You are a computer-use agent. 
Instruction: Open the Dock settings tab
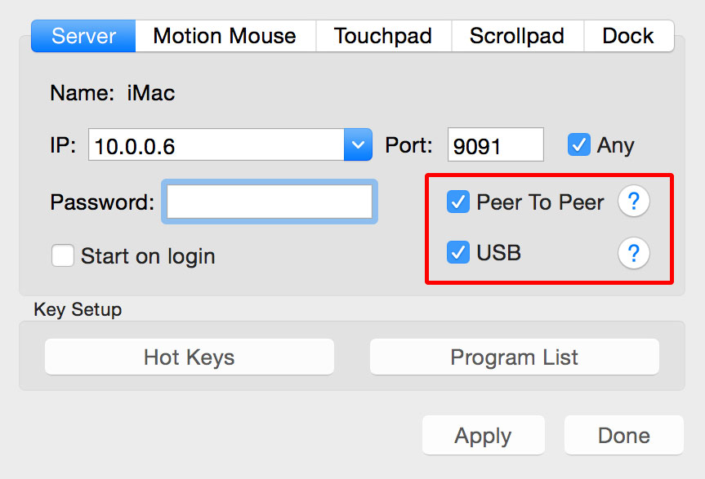coord(629,36)
